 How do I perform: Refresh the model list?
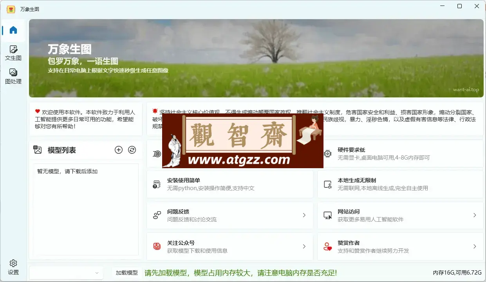(x=132, y=150)
